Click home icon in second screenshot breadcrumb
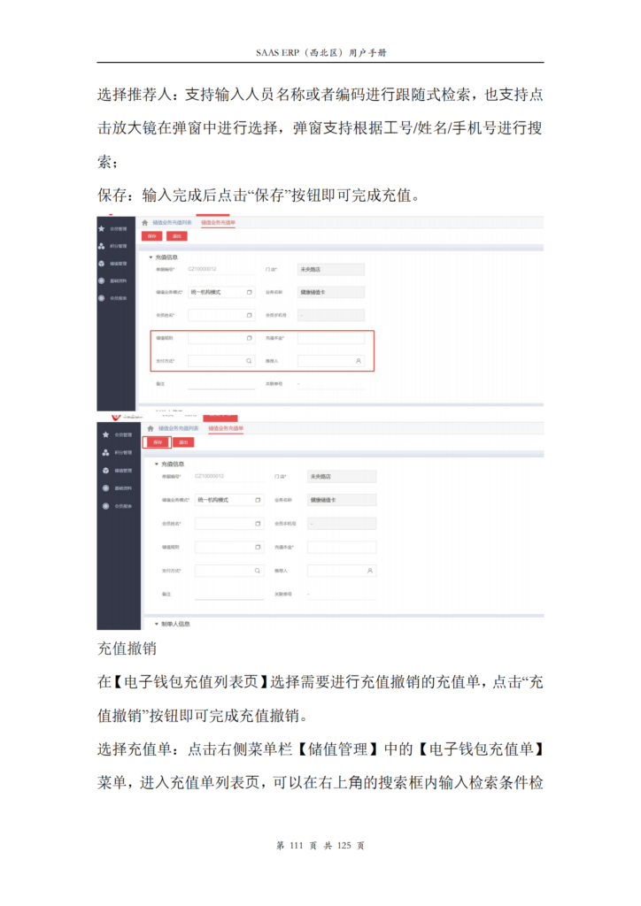The width and height of the screenshot is (641, 906). click(151, 428)
